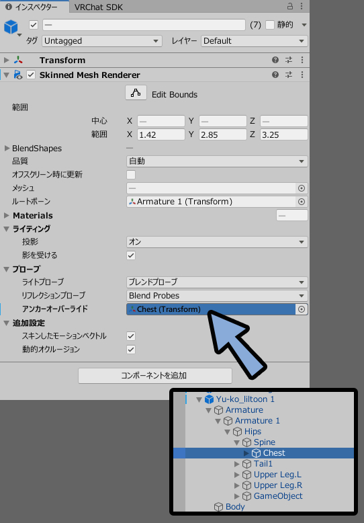Image resolution: width=364 pixels, height=523 pixels.
Task: Open the Skinned Mesh Renderer help icon
Action: click(x=275, y=75)
